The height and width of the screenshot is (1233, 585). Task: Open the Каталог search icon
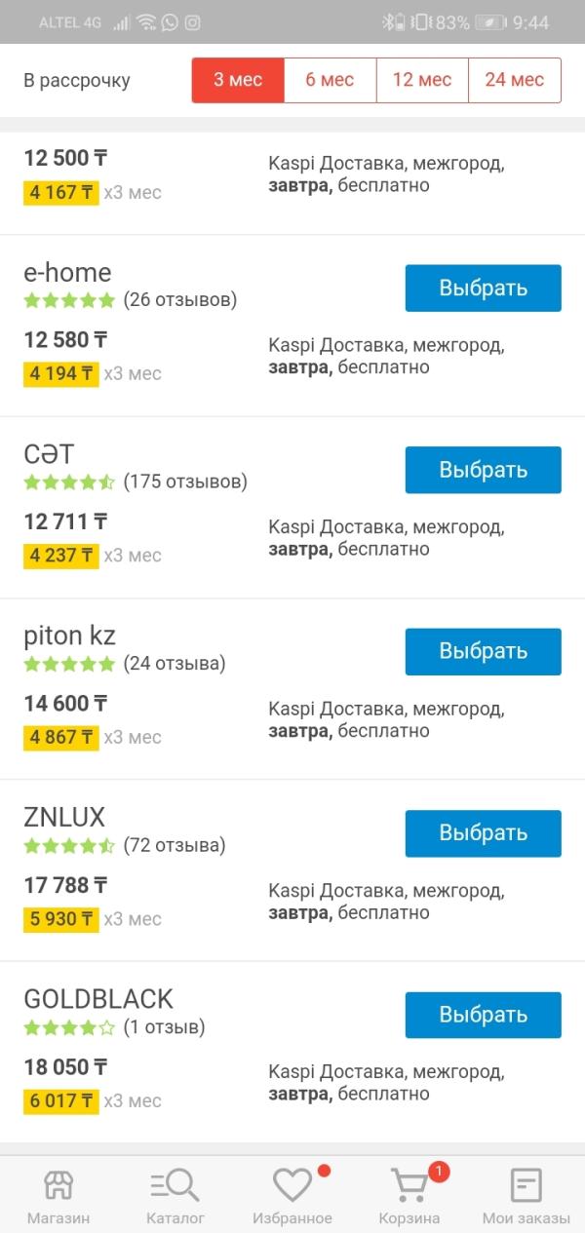tap(175, 1185)
